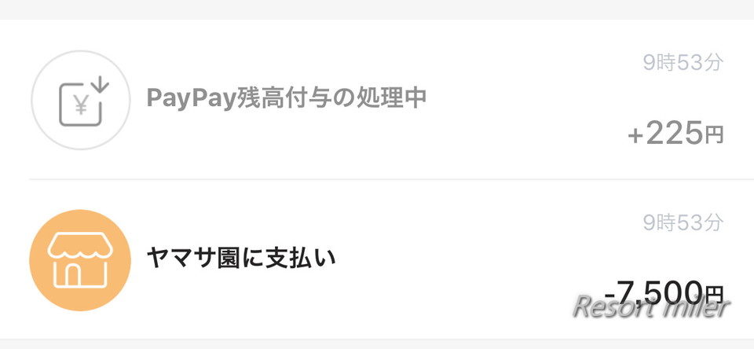Image resolution: width=754 pixels, height=349 pixels.
Task: Click the 9時53分 time on balance row
Action: pyautogui.click(x=683, y=63)
